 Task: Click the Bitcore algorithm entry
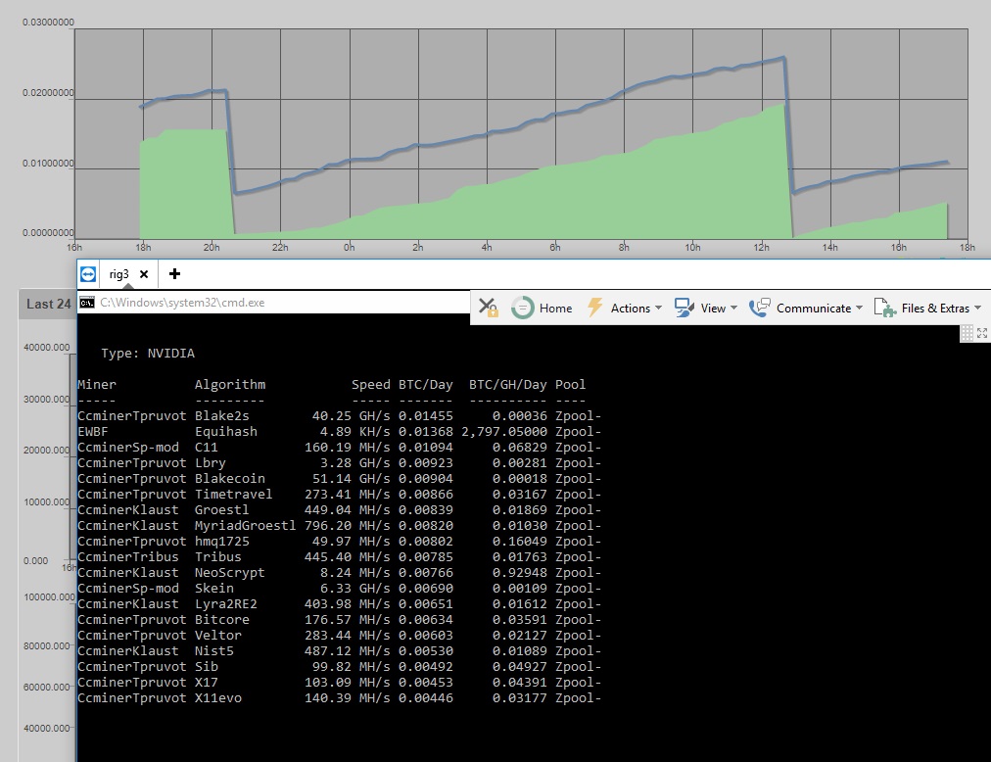coord(222,620)
